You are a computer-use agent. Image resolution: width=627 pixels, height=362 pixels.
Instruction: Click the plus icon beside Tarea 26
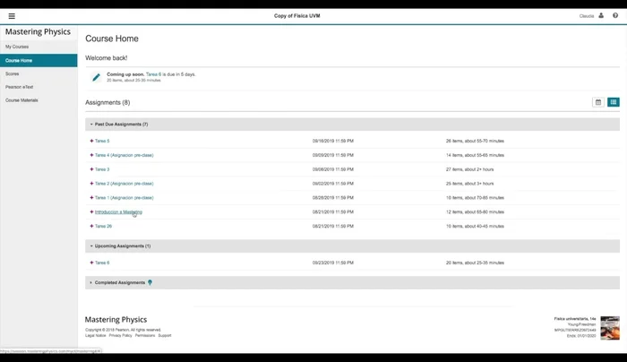[x=91, y=226]
